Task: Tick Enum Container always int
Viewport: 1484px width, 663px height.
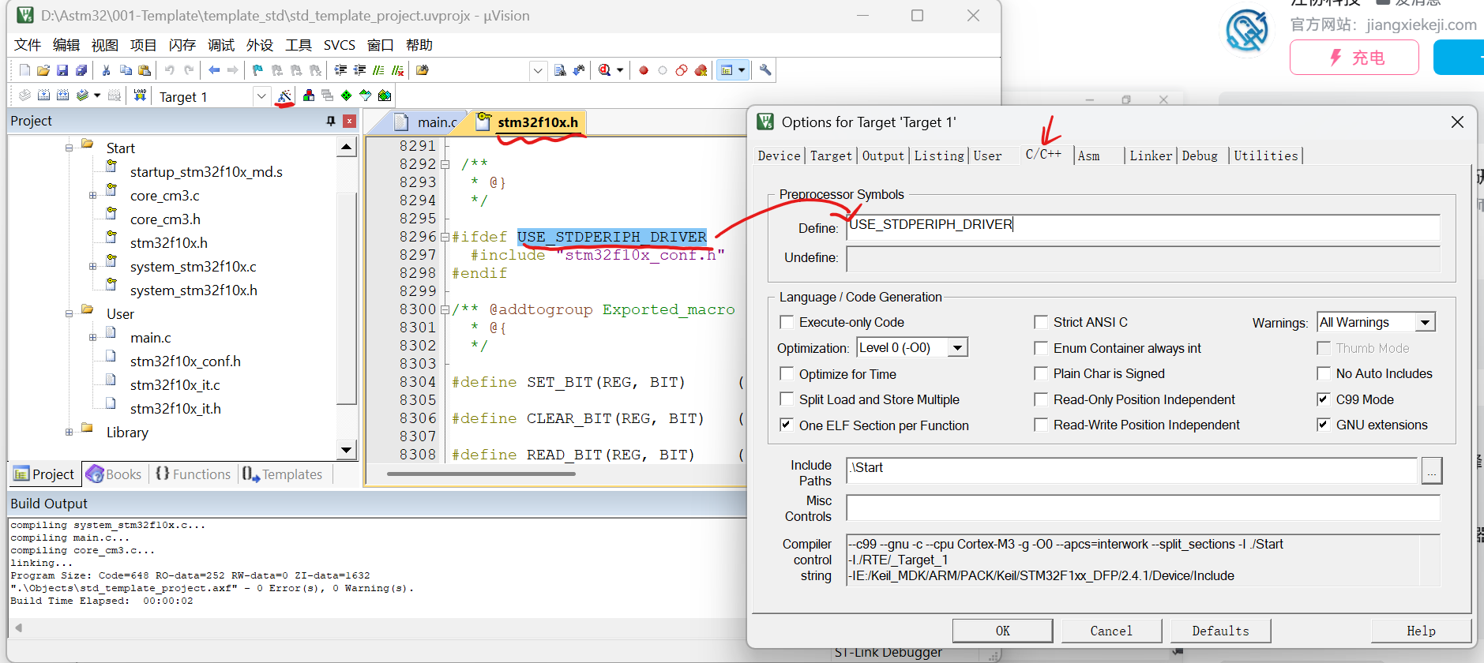Action: (1041, 348)
